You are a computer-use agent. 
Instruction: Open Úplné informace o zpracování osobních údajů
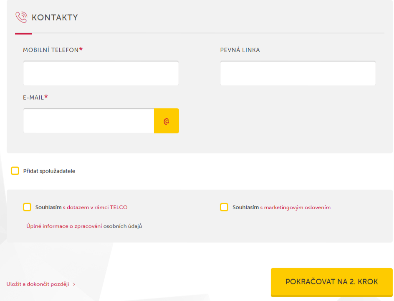(84, 226)
